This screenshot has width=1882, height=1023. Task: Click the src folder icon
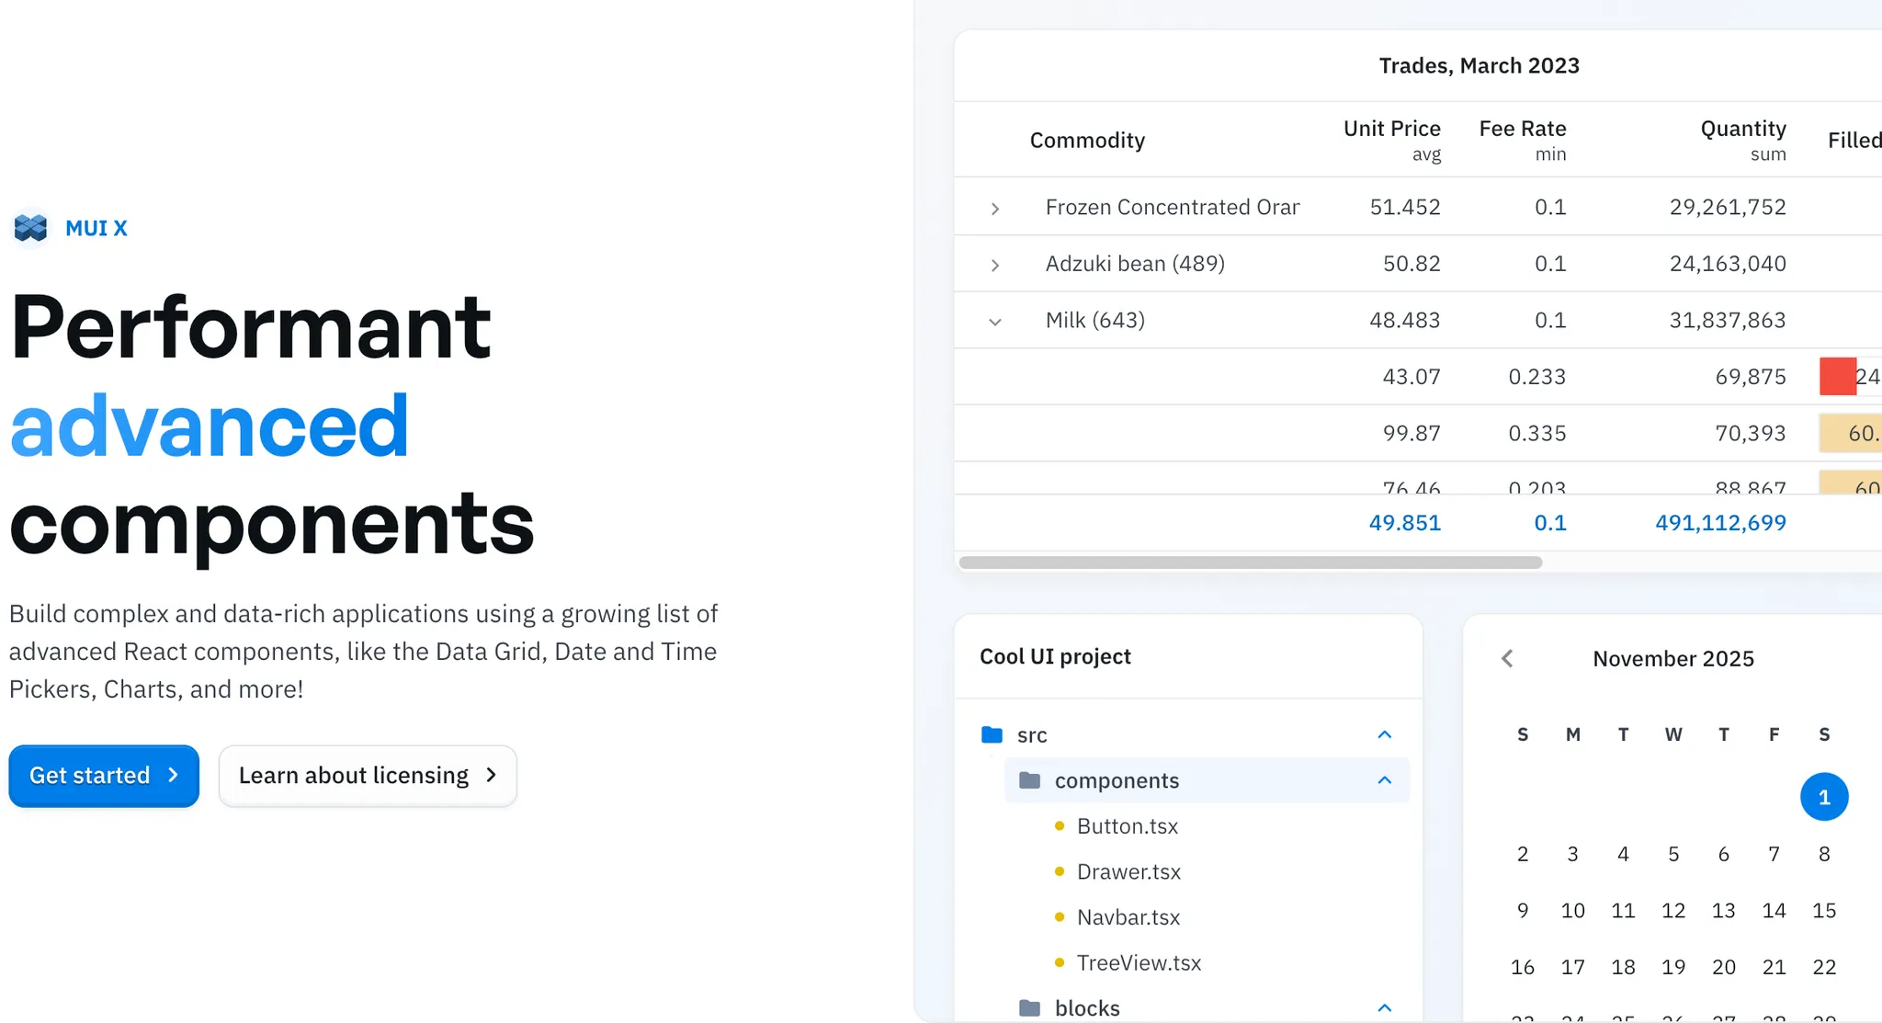pos(992,734)
